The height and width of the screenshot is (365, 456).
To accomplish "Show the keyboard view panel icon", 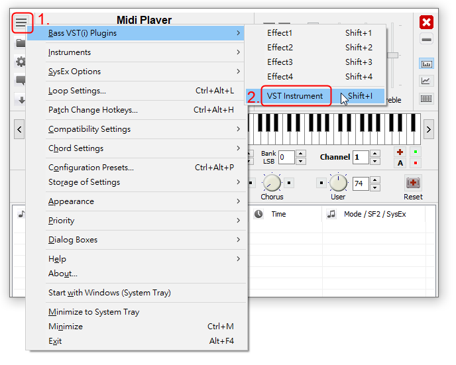I will pos(426,64).
